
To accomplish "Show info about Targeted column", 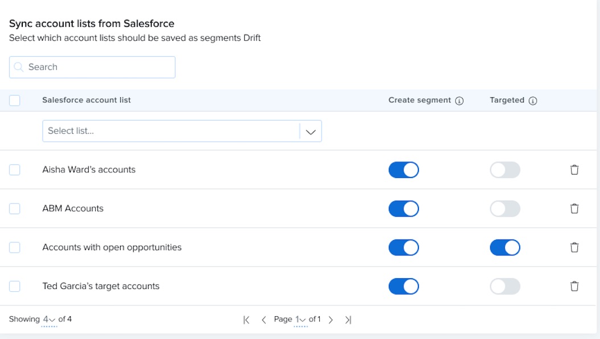I will 533,101.
